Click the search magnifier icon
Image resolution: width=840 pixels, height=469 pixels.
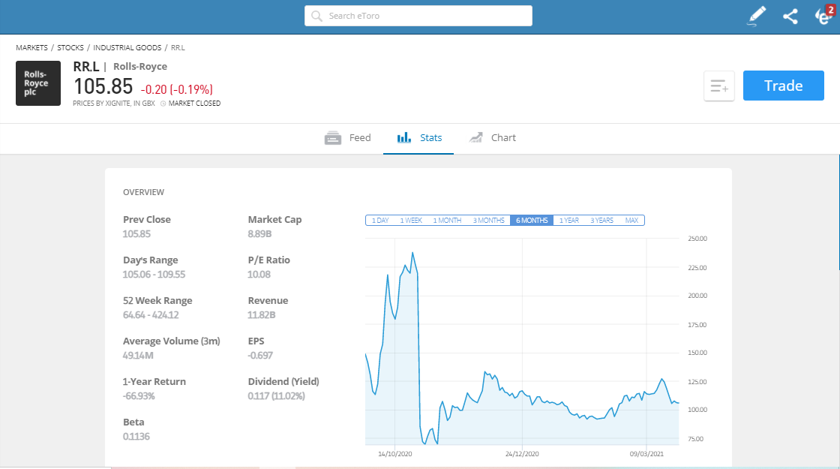316,16
